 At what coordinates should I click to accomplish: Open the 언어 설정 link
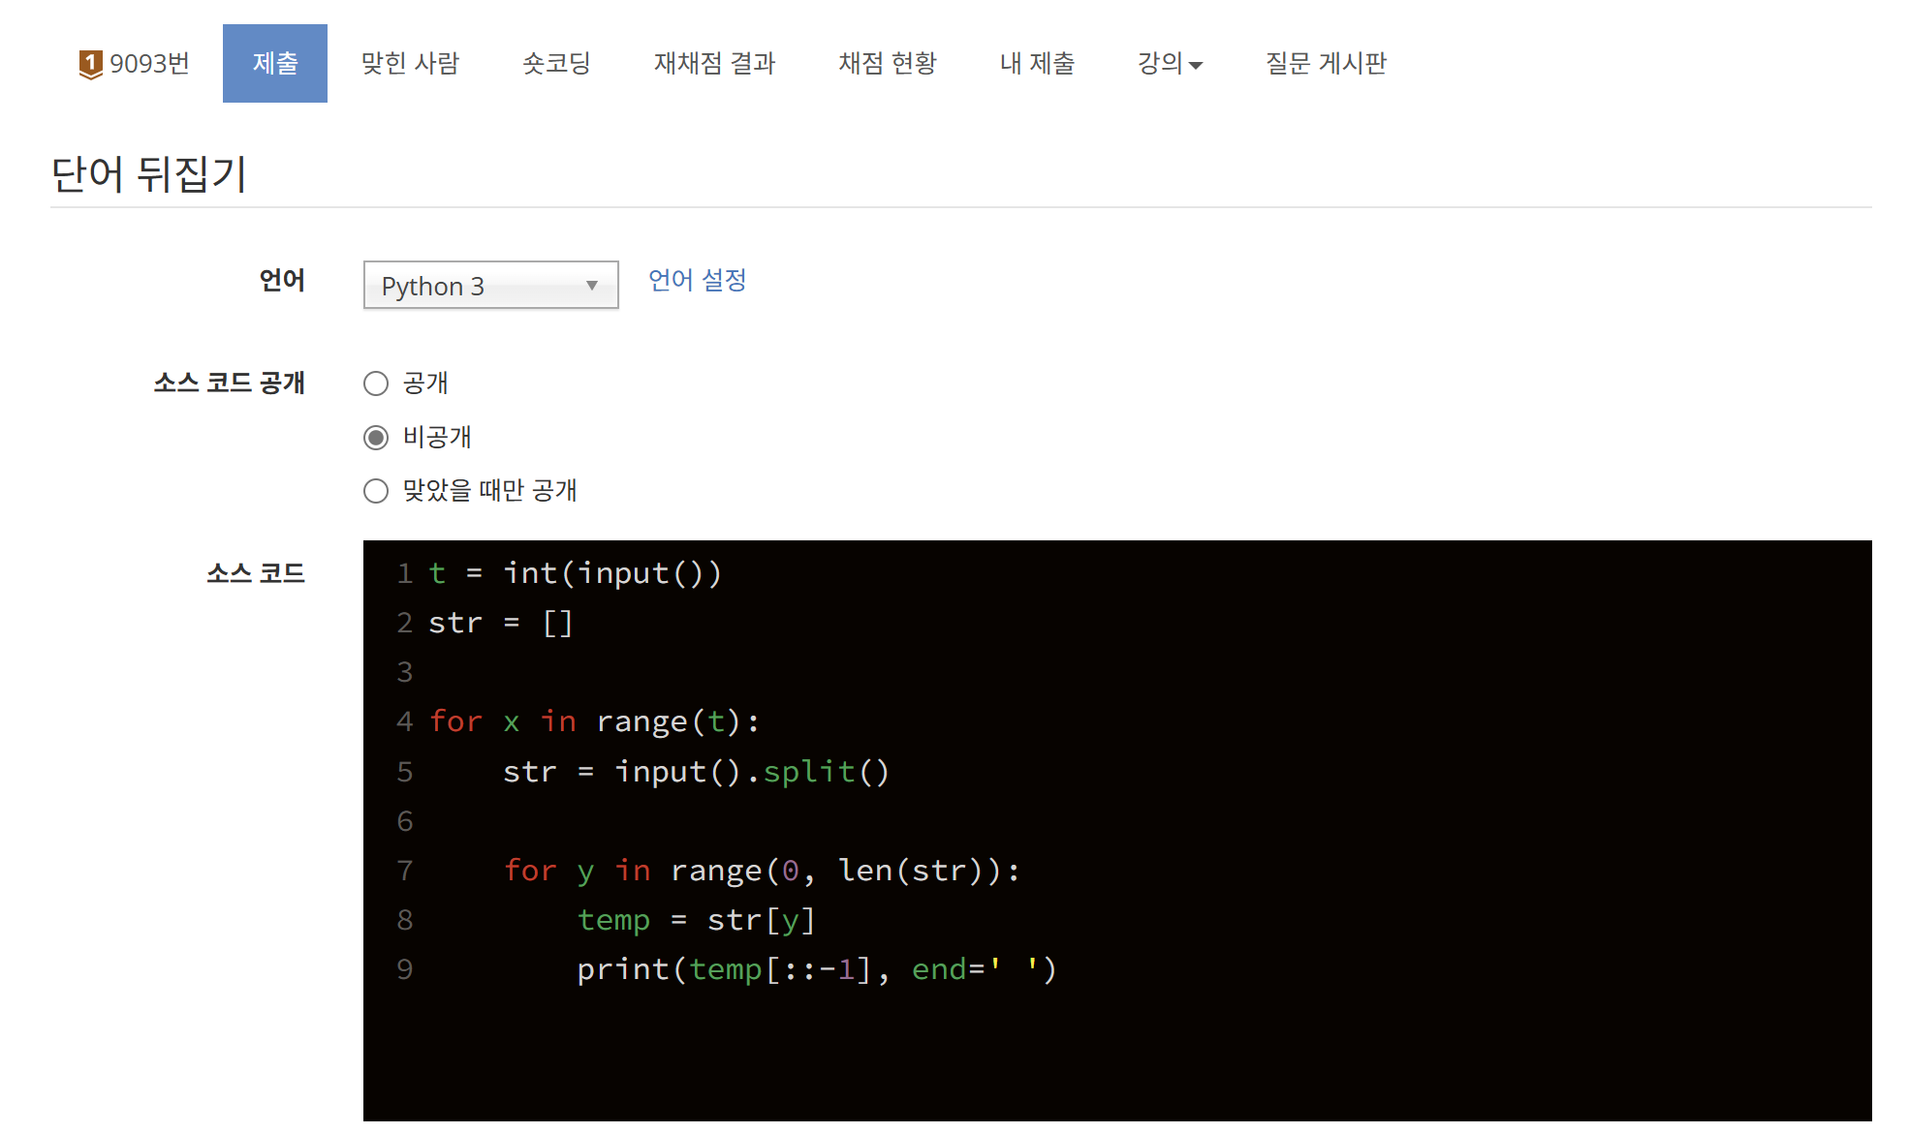tap(697, 280)
